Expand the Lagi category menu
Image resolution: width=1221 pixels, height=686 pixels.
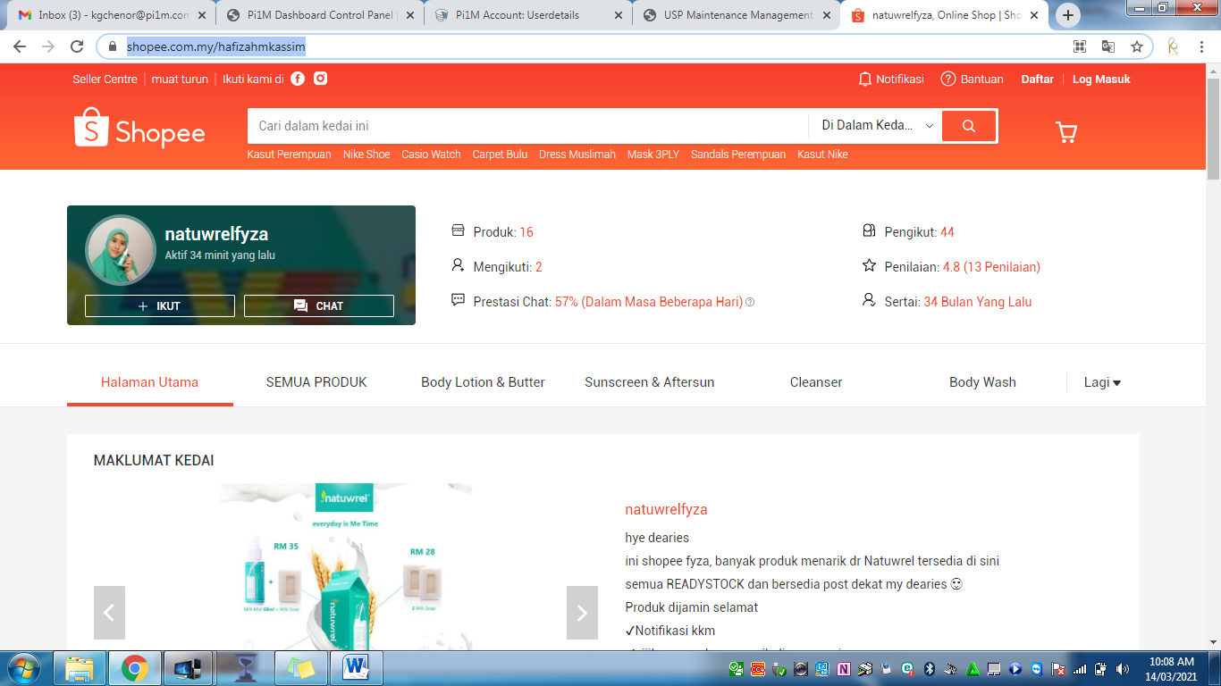1102,382
